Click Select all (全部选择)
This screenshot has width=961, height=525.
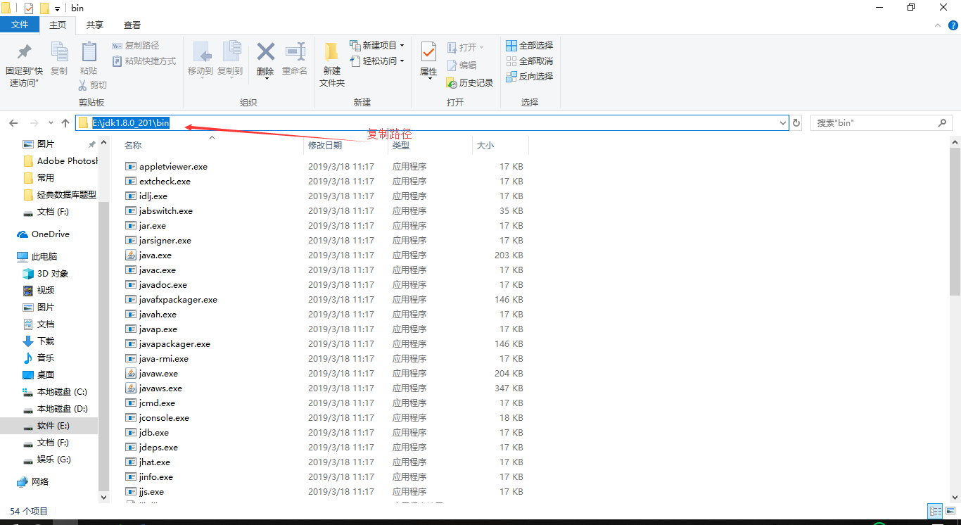(x=530, y=46)
